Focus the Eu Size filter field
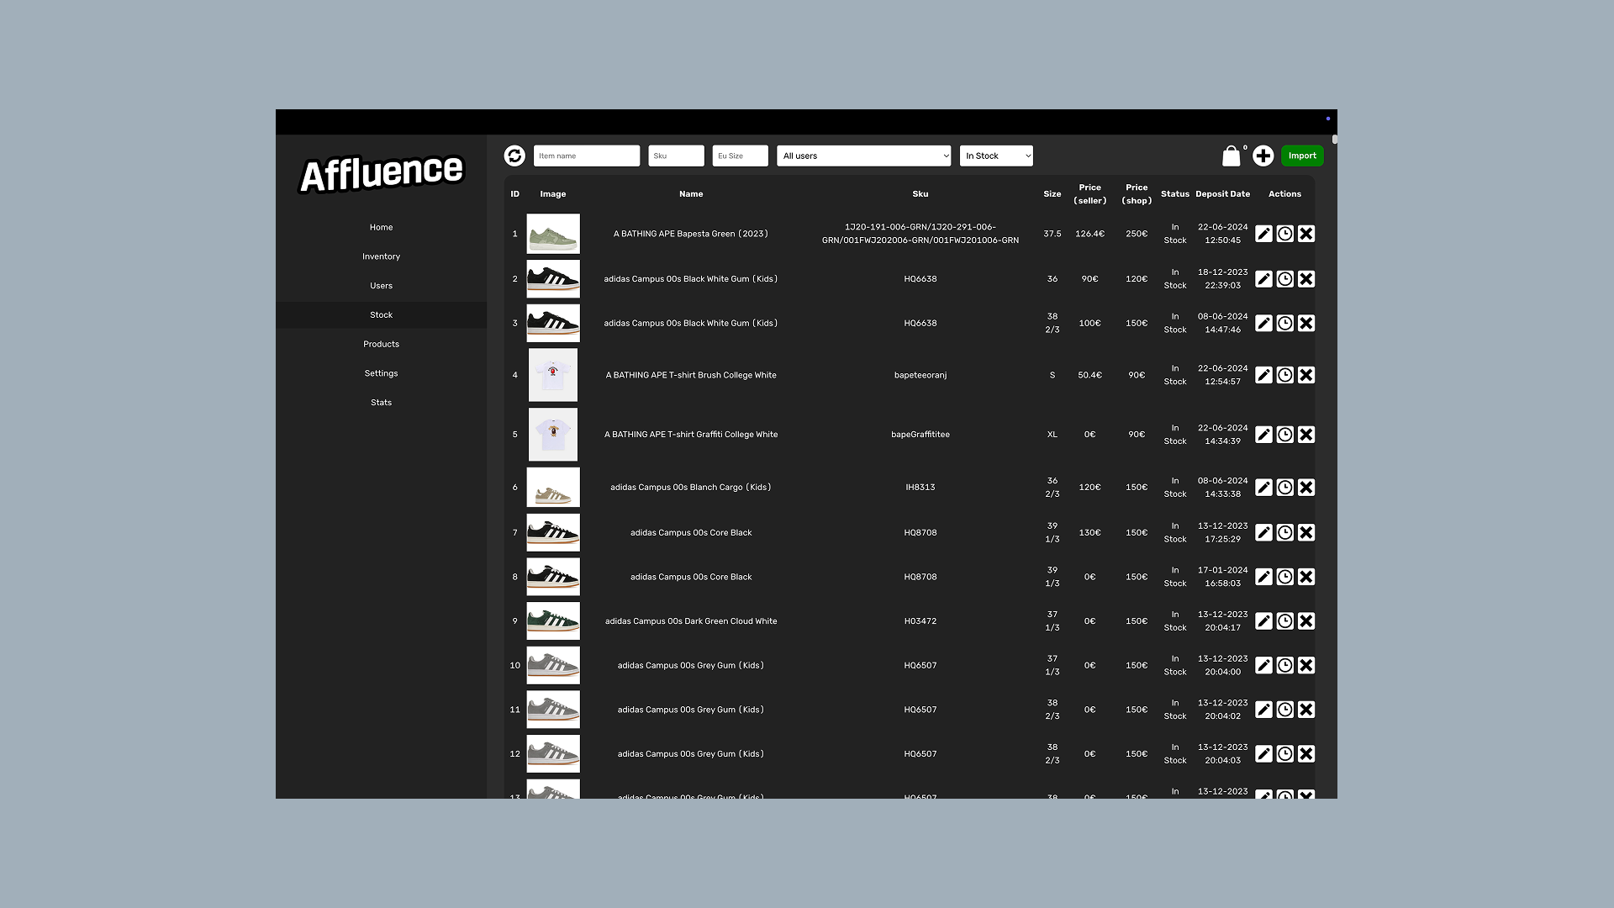This screenshot has width=1614, height=908. click(x=740, y=156)
